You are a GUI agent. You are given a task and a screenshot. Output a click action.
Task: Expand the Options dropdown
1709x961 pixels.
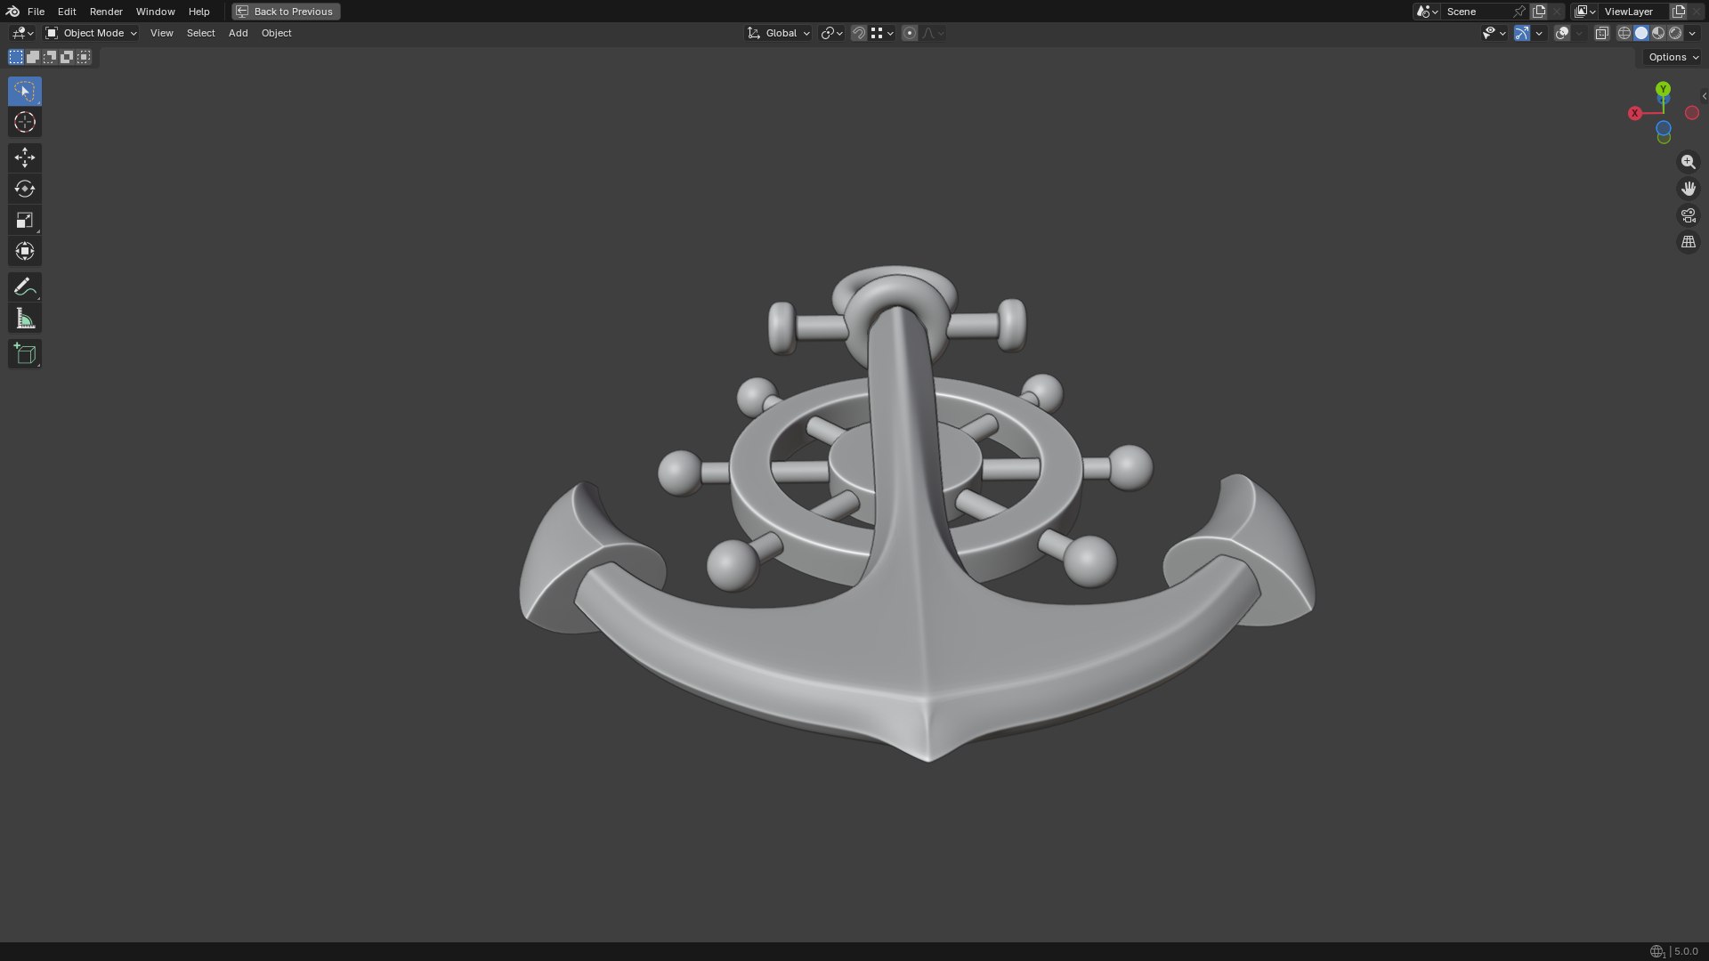1673,57
